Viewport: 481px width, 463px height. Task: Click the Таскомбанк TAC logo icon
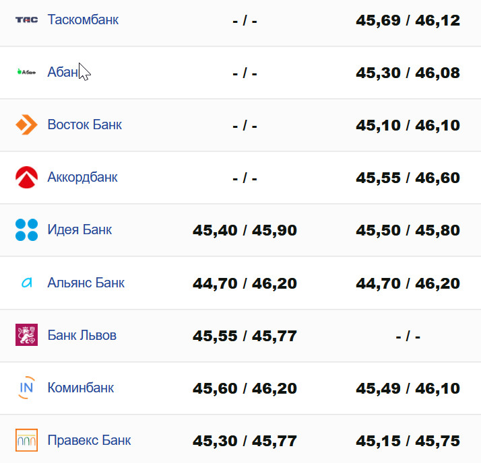point(27,20)
